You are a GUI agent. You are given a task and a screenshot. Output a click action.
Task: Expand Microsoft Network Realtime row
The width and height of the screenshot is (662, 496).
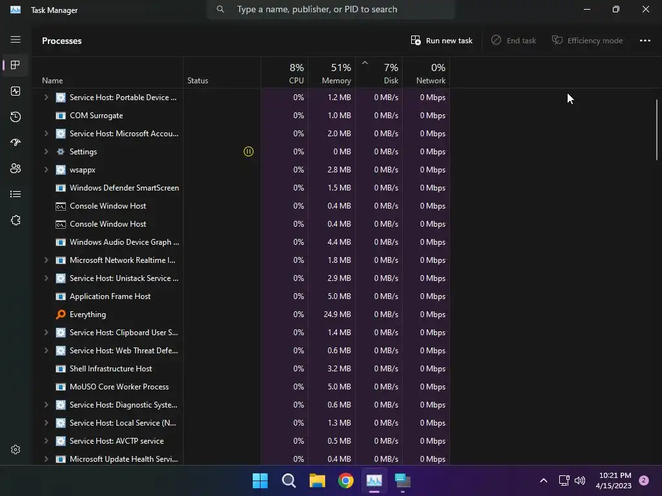[46, 260]
